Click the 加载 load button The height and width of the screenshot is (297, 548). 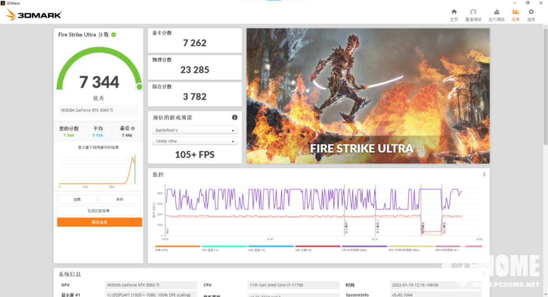tap(77, 199)
